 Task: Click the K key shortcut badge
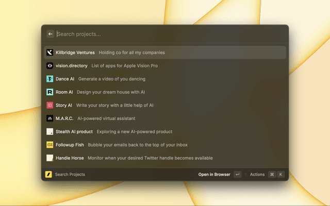tap(281, 175)
